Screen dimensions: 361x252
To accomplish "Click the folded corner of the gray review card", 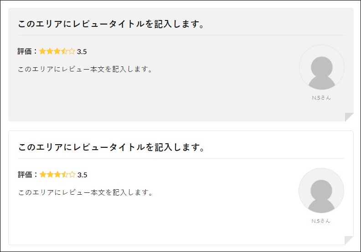I will (x=350, y=117).
